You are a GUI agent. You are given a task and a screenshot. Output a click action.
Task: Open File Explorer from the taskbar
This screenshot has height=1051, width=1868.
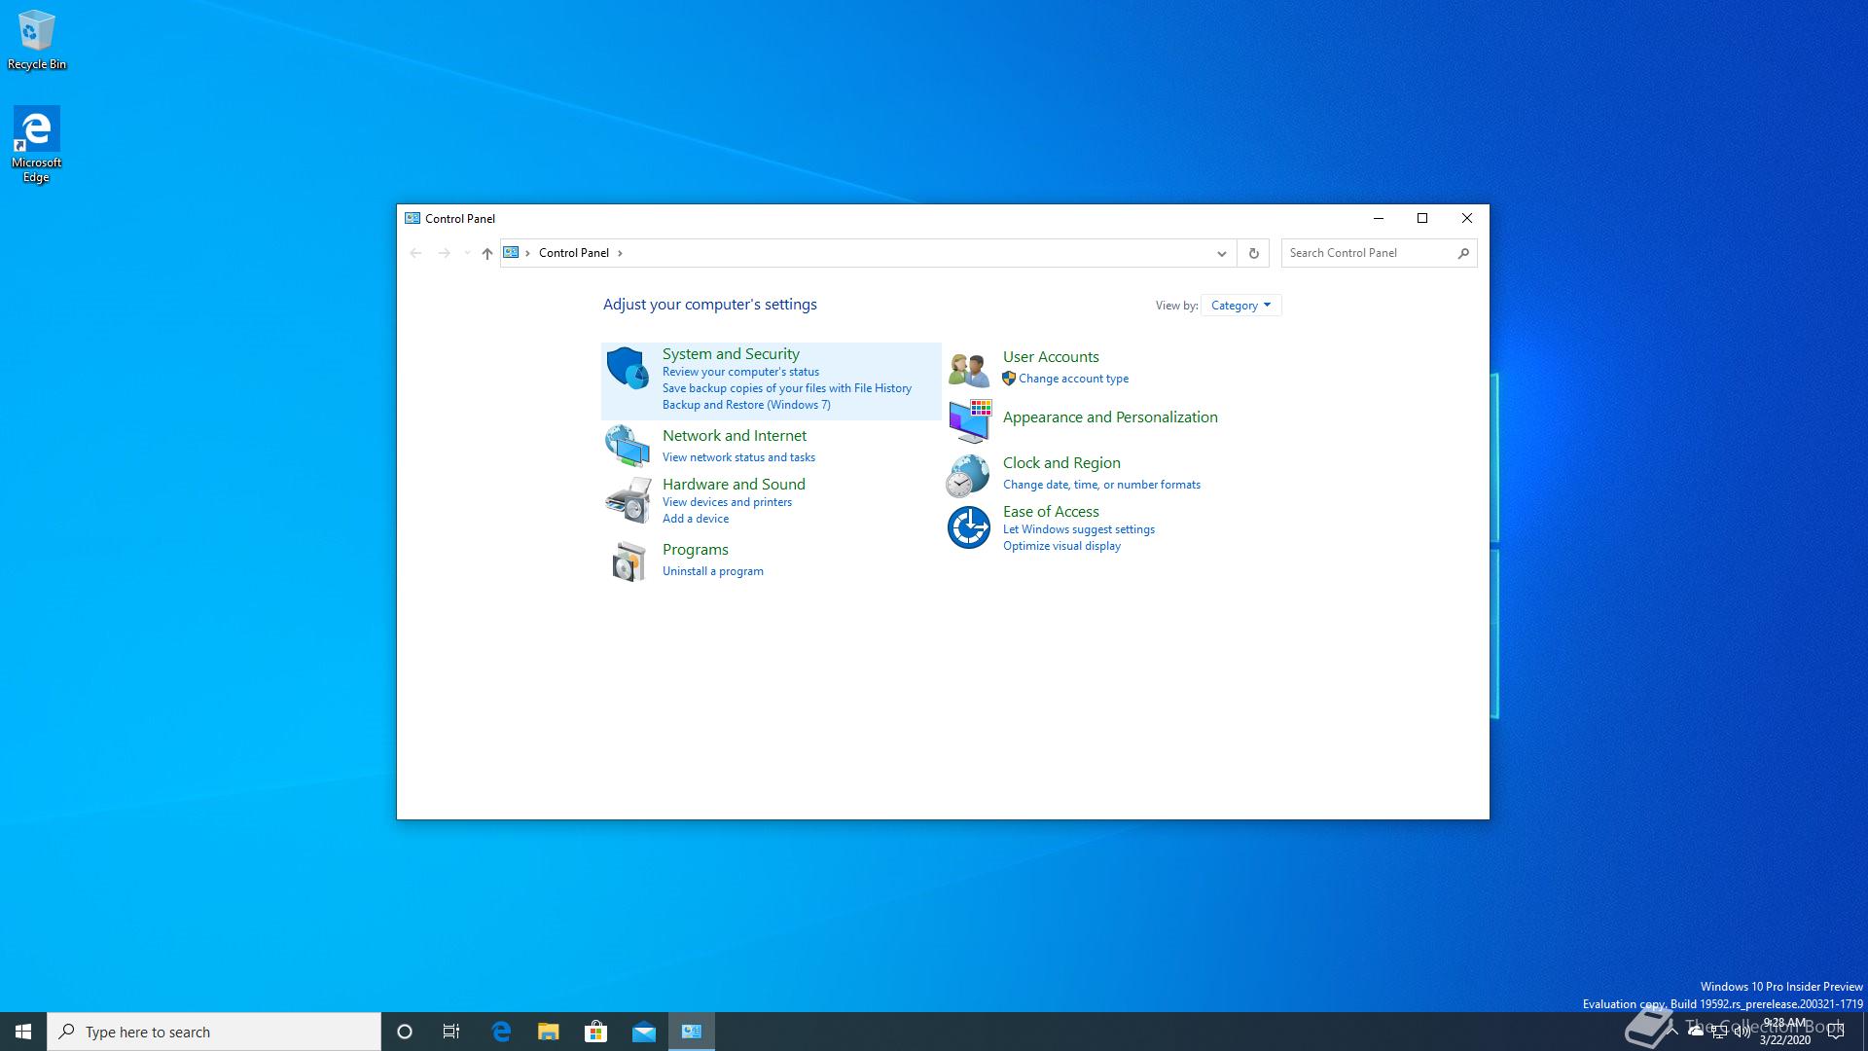[x=548, y=1032]
